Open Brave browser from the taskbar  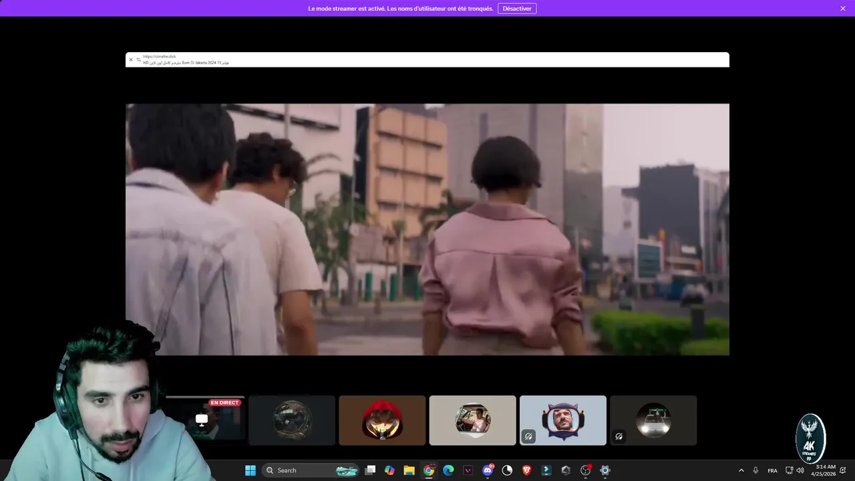pos(526,470)
